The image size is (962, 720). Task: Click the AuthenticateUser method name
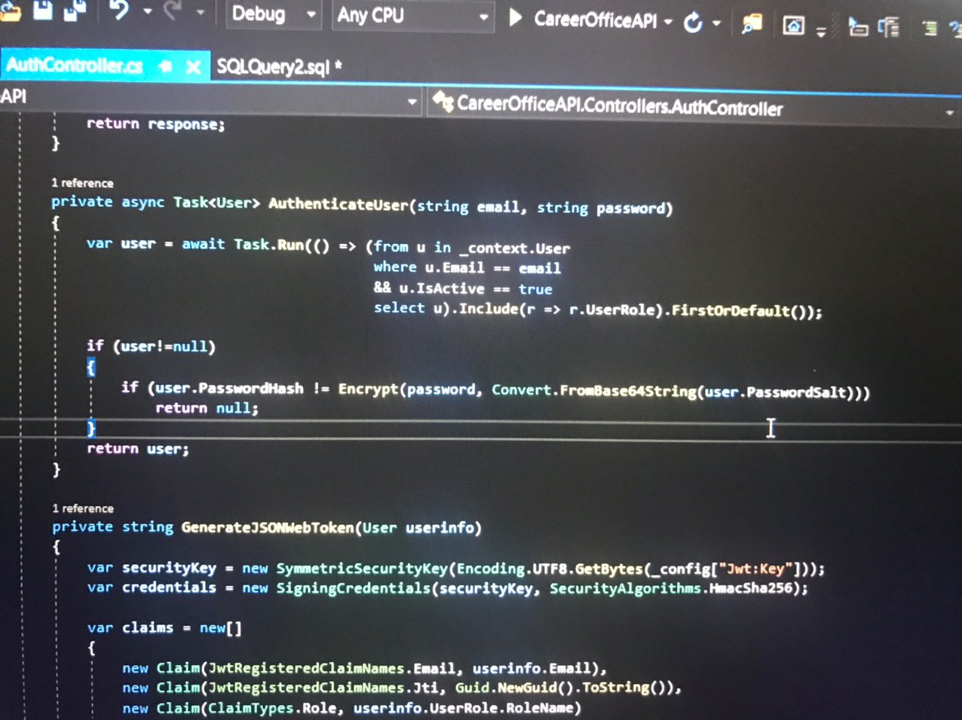339,204
